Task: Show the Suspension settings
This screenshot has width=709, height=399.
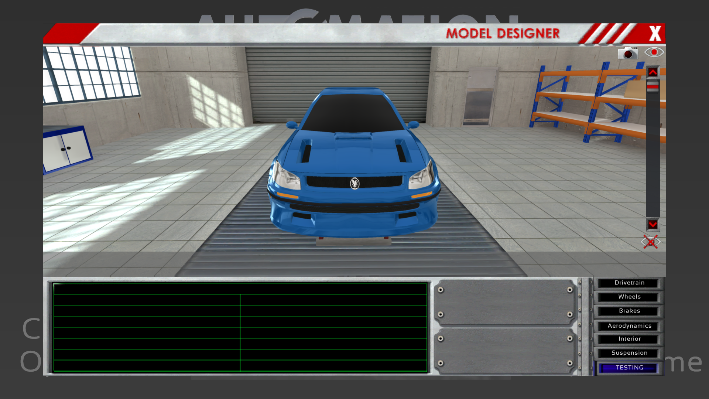Action: pyautogui.click(x=629, y=353)
